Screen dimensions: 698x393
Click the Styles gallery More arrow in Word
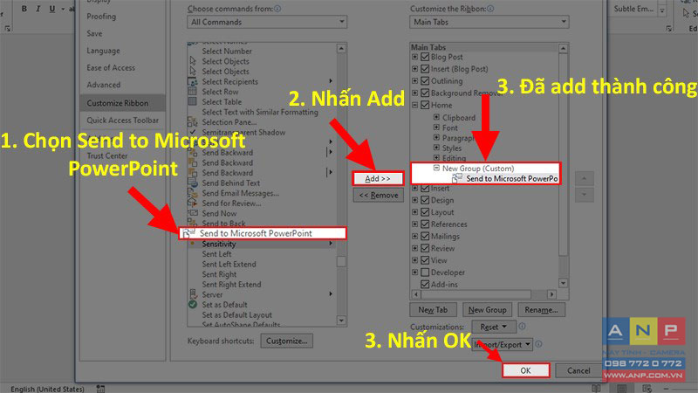tap(662, 10)
